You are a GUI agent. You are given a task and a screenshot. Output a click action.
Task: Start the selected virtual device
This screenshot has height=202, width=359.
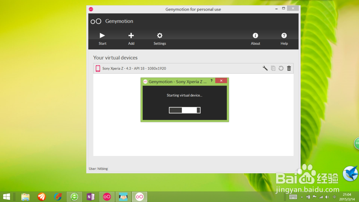coord(102,39)
